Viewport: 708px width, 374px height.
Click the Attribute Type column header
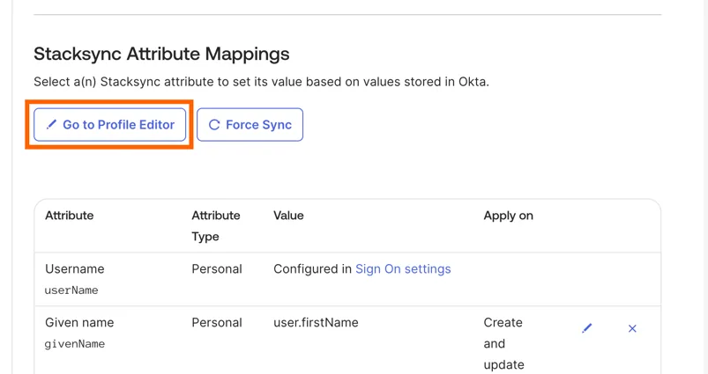coord(216,226)
